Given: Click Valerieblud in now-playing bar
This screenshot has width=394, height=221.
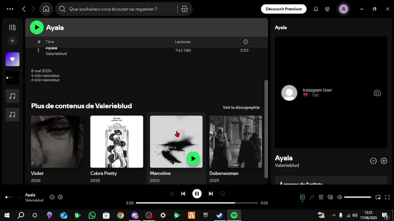Looking at the screenshot, I should (34, 200).
